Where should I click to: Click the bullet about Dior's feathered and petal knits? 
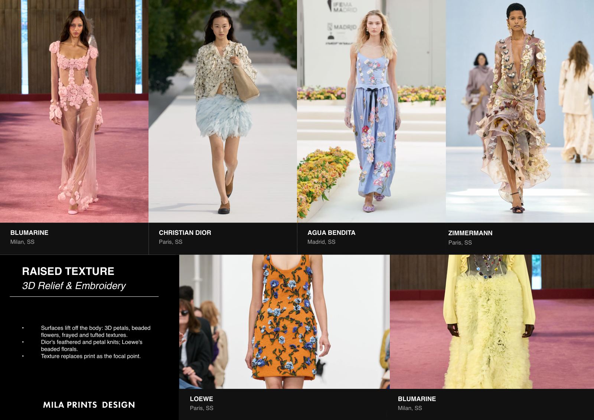point(92,345)
